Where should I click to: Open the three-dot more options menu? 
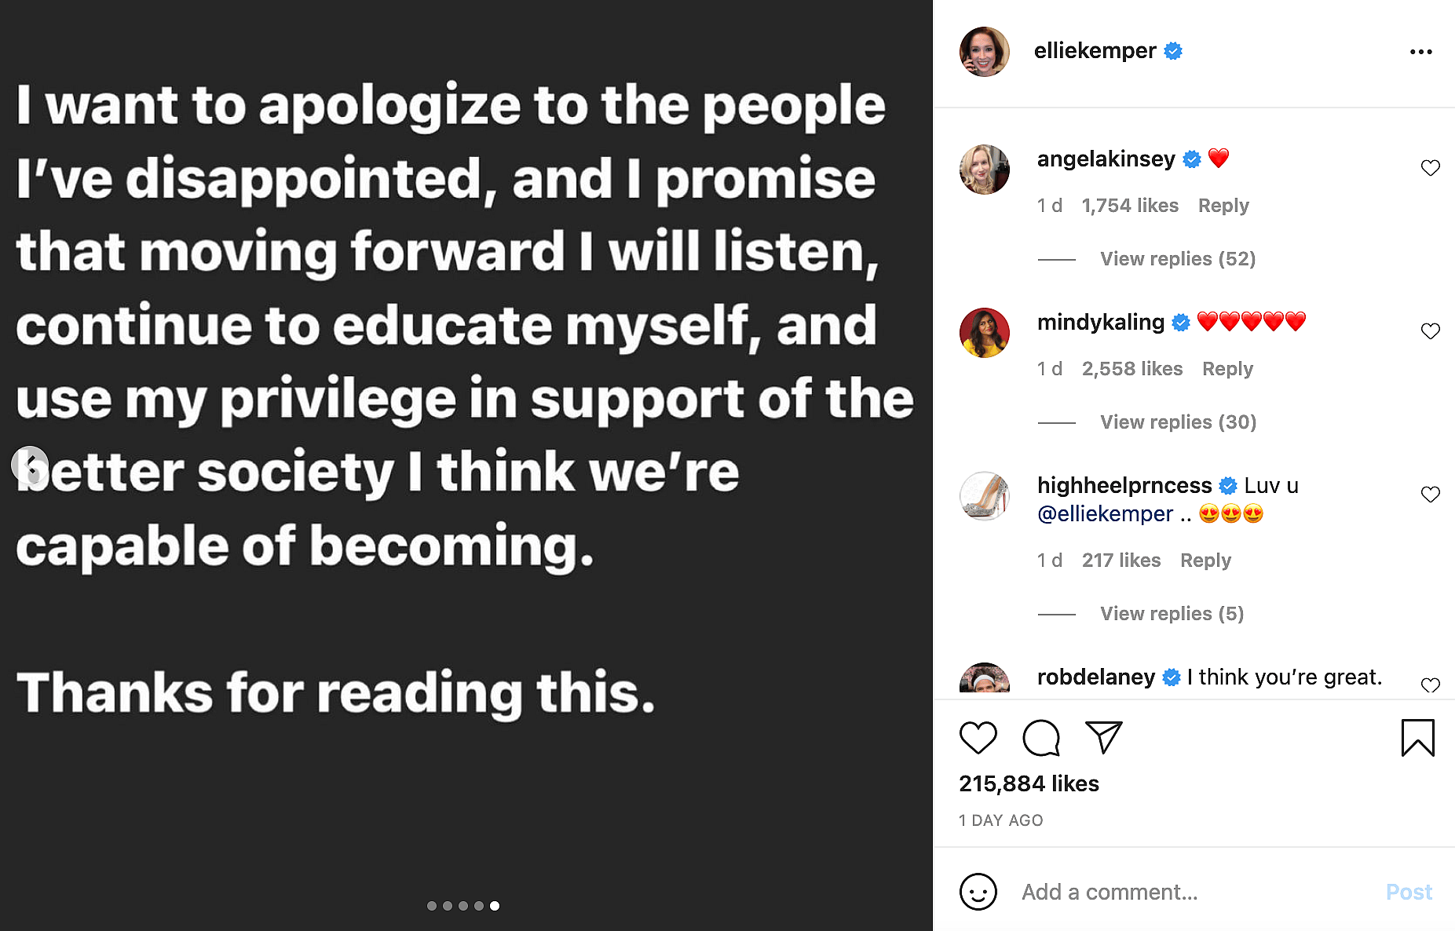[x=1420, y=52]
